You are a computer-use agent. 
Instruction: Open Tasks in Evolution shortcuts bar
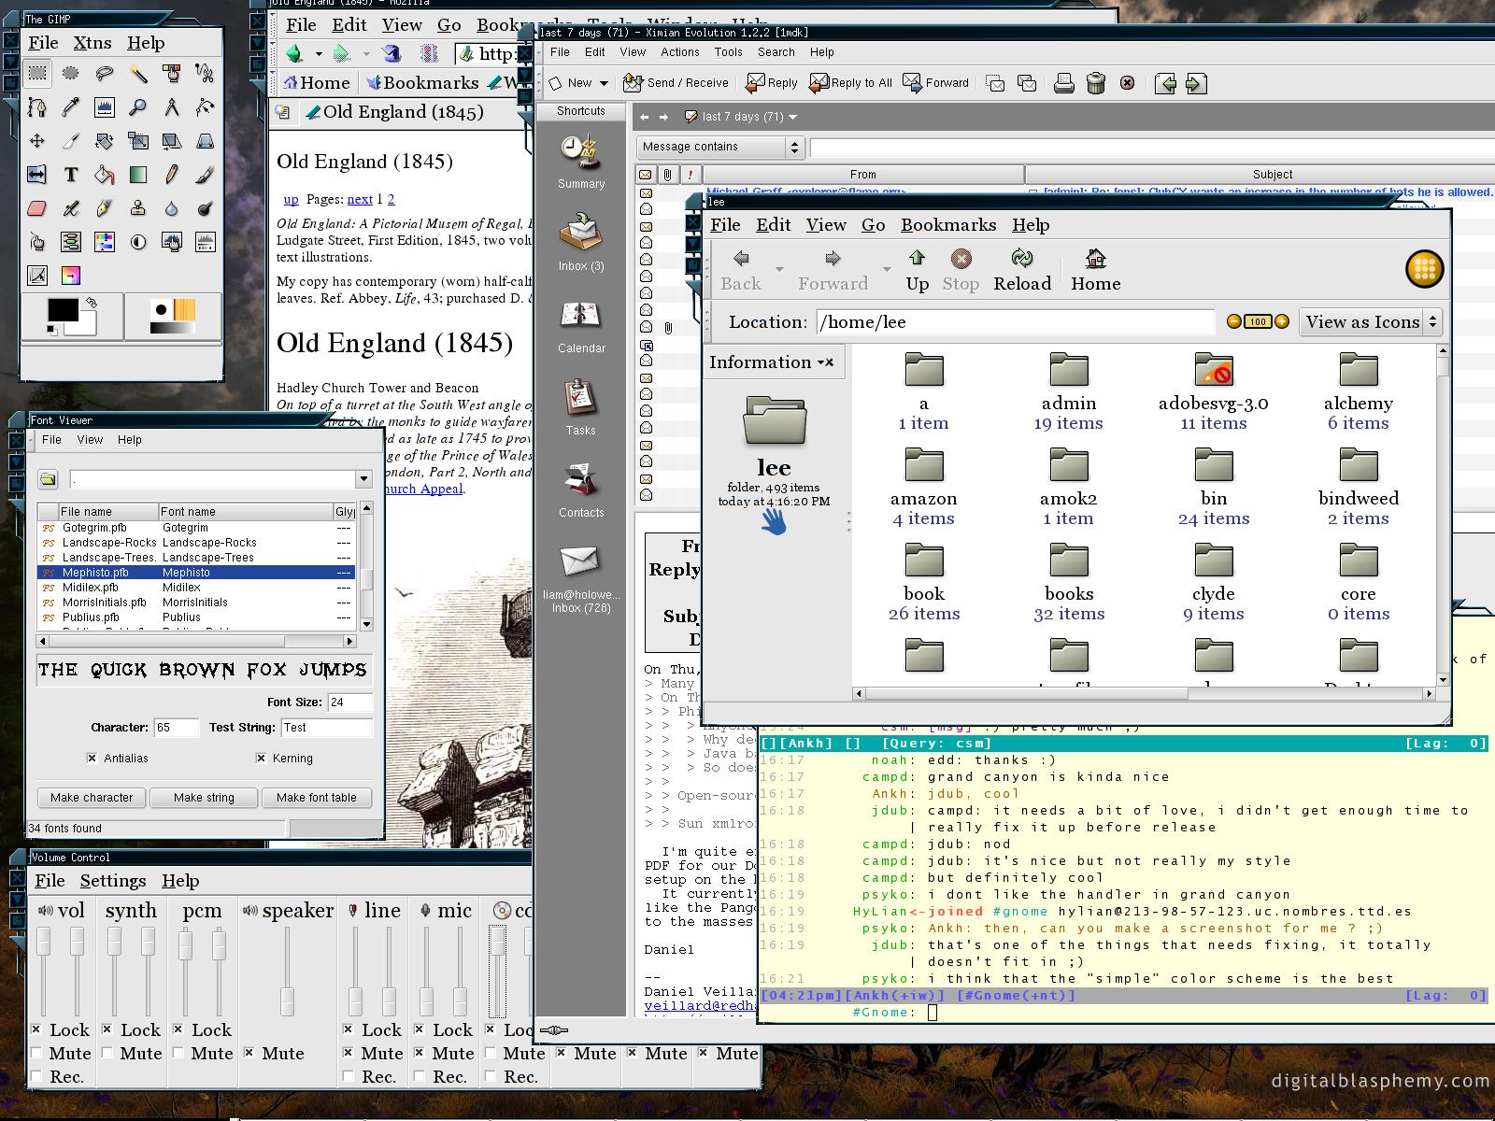click(x=581, y=408)
